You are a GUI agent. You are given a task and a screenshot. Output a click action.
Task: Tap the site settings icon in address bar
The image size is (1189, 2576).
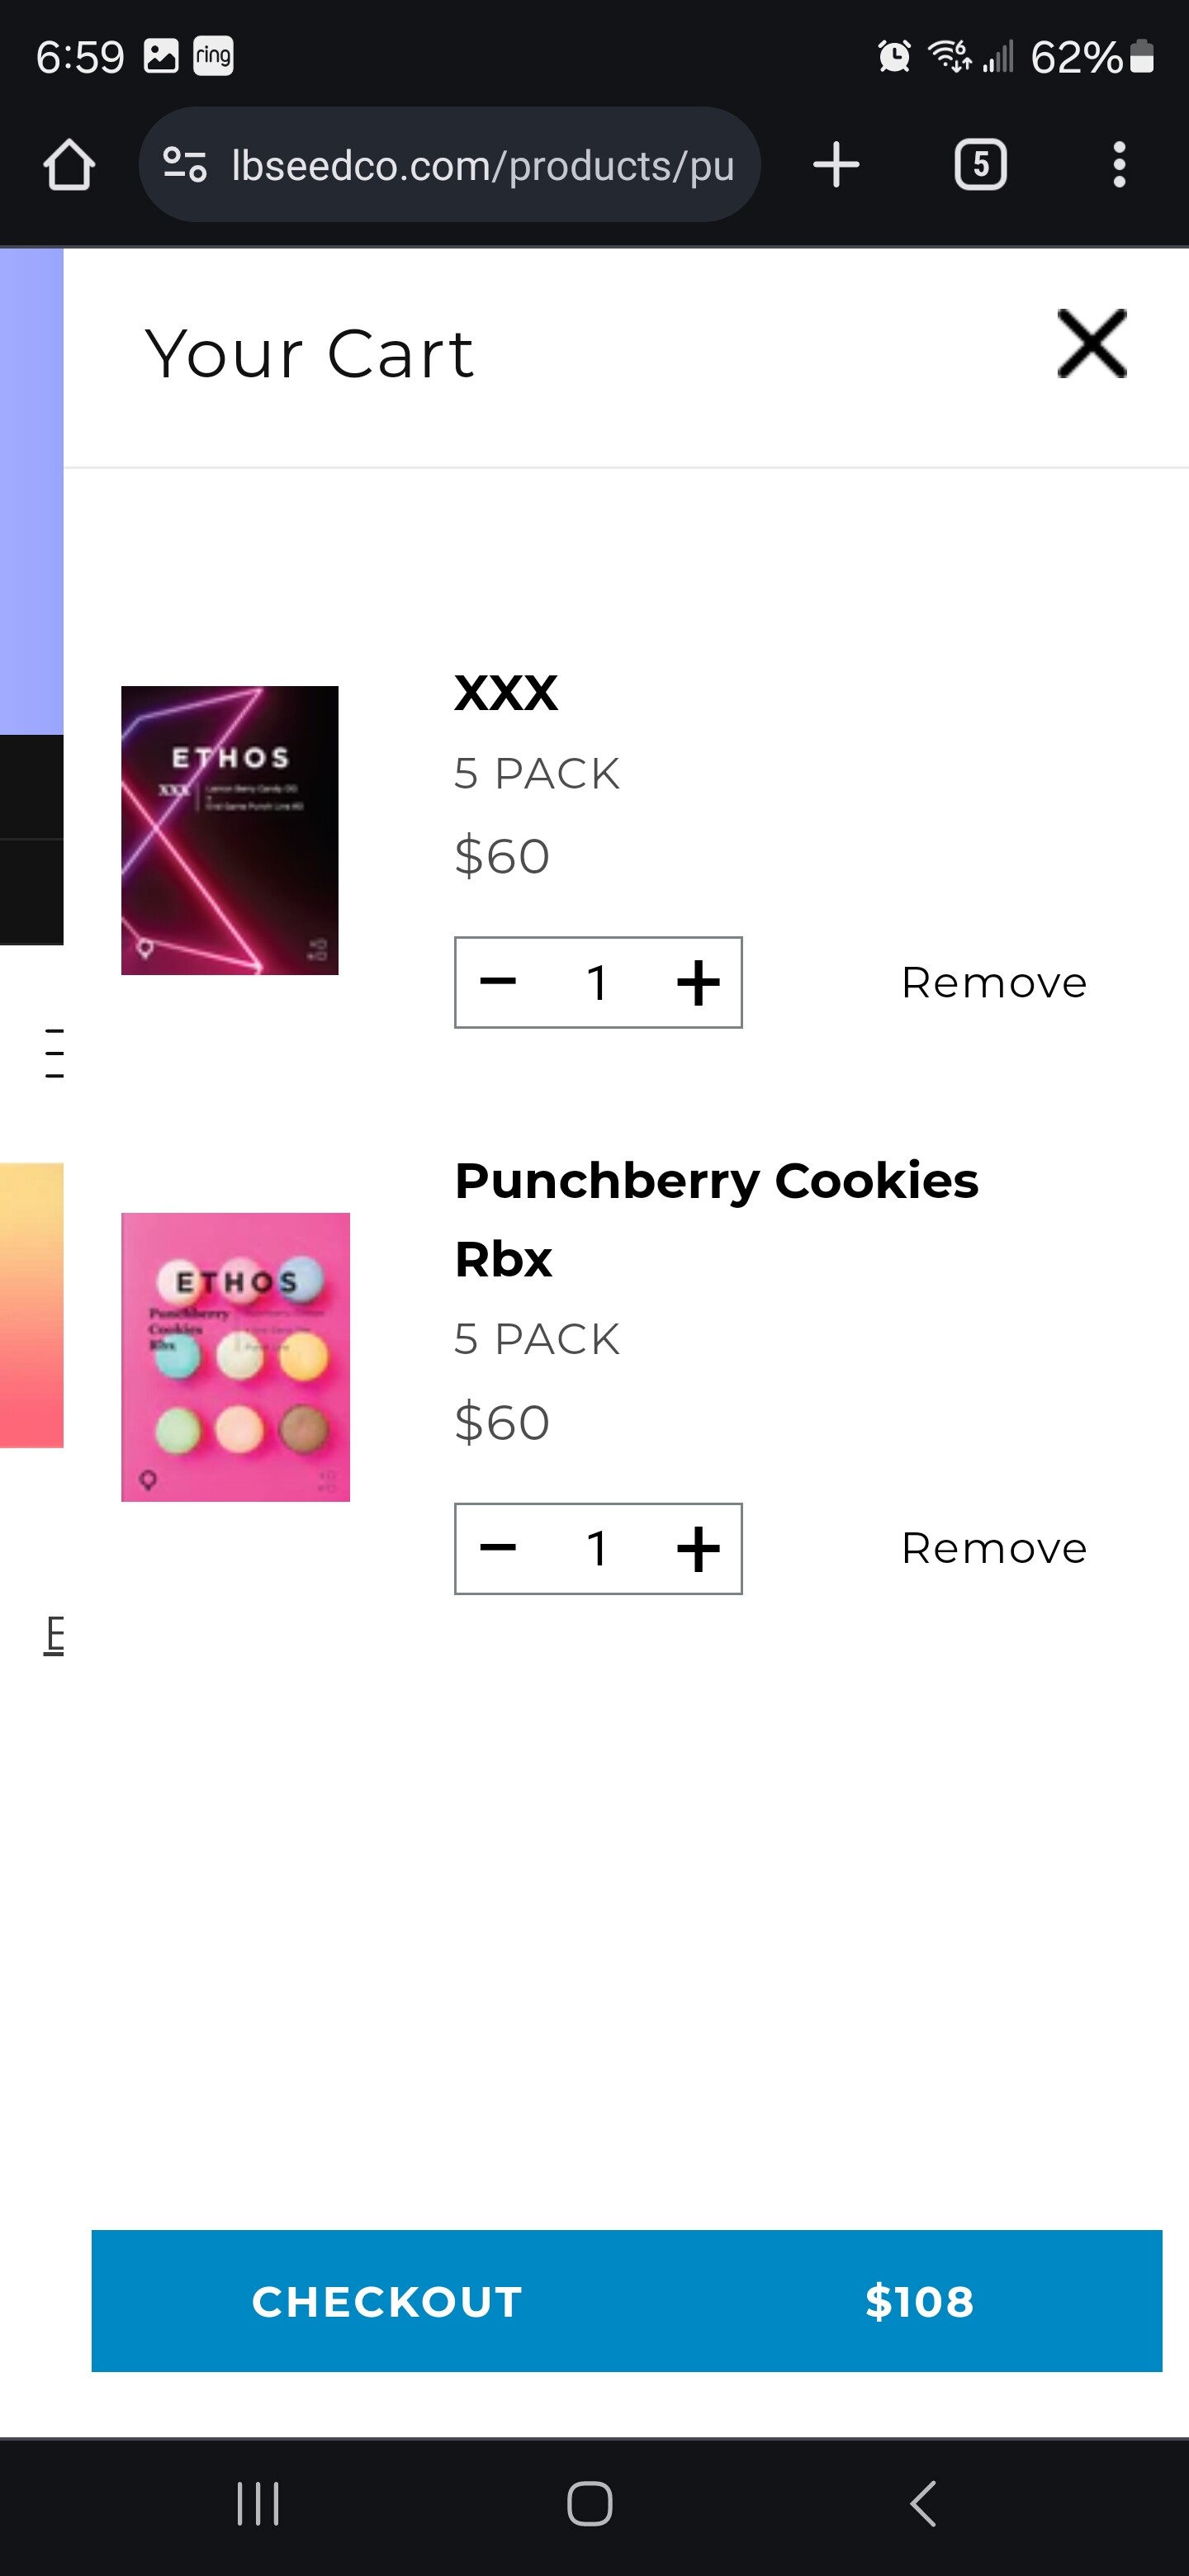pos(184,165)
